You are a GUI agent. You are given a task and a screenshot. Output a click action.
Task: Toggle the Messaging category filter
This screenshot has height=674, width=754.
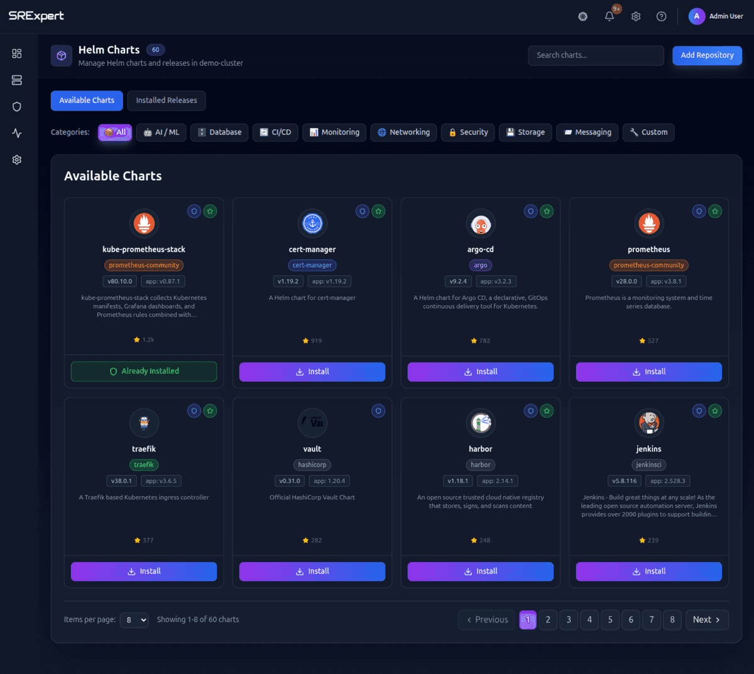[x=587, y=133]
